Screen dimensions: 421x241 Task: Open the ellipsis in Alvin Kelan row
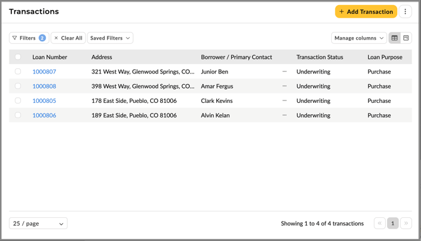point(285,115)
